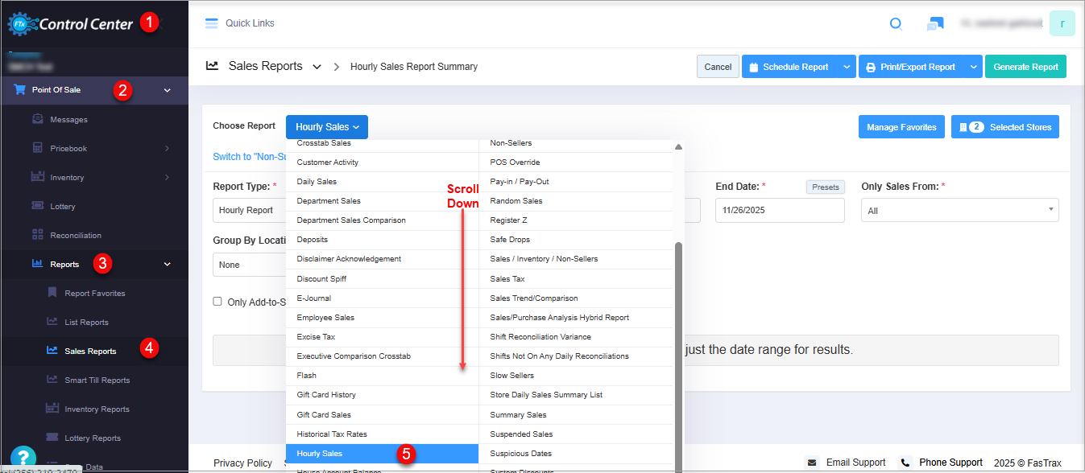This screenshot has height=473, width=1085.
Task: Select Employee Sales from report list
Action: coord(325,318)
